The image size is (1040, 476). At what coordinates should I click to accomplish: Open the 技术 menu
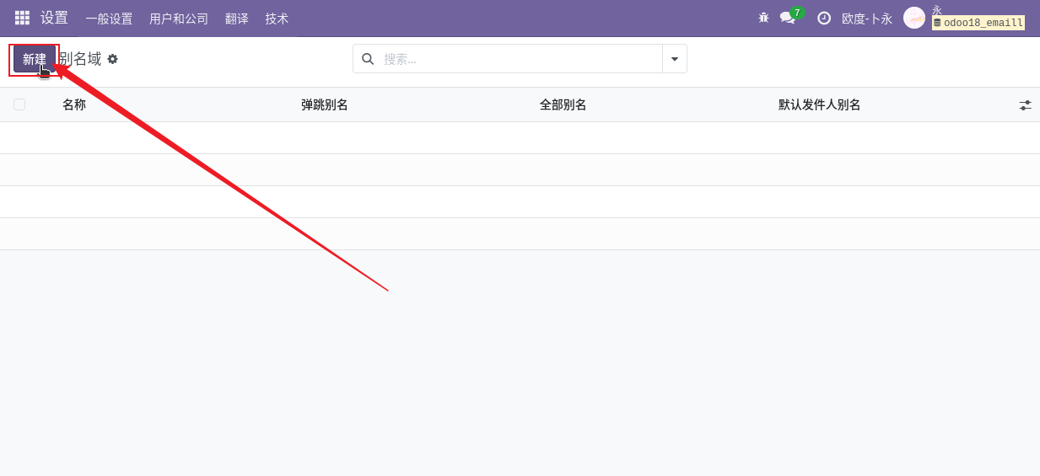(277, 19)
